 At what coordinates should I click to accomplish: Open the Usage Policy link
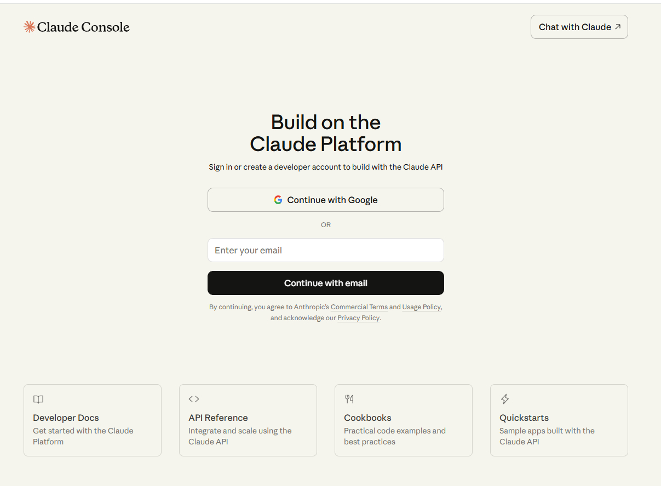(421, 307)
